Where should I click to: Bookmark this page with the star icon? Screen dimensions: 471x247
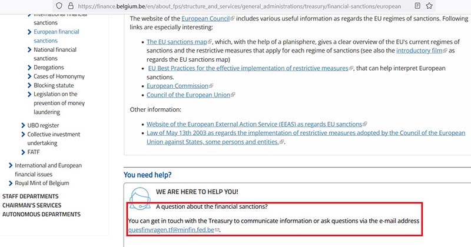429,6
